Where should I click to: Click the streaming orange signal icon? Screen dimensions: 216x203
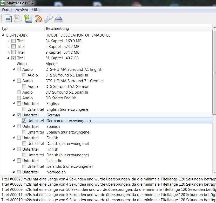click(38, 19)
